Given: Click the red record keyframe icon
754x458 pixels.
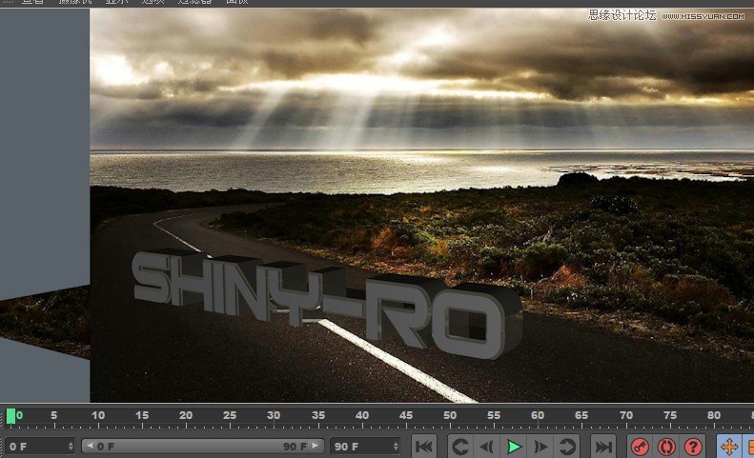Looking at the screenshot, I should click(x=640, y=447).
